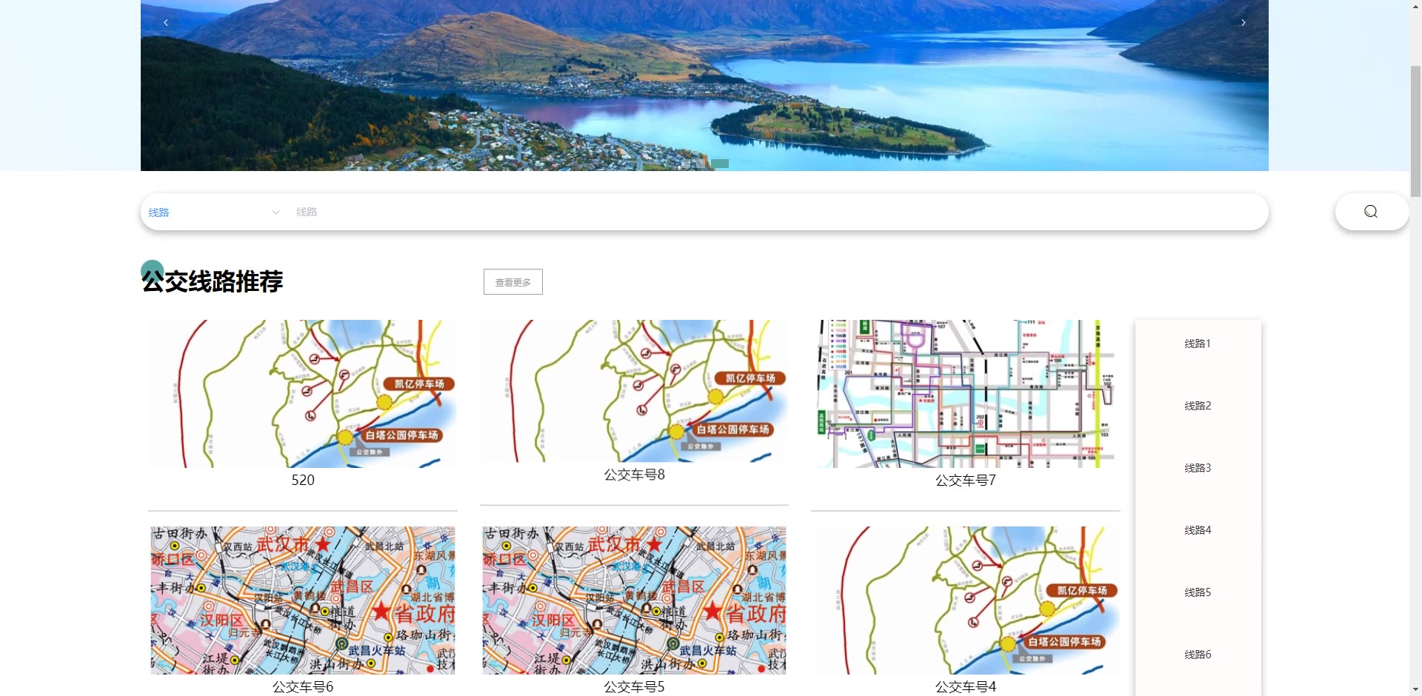The image size is (1422, 696).
Task: Open the 公交车号6 Wuhan map image
Action: click(303, 600)
